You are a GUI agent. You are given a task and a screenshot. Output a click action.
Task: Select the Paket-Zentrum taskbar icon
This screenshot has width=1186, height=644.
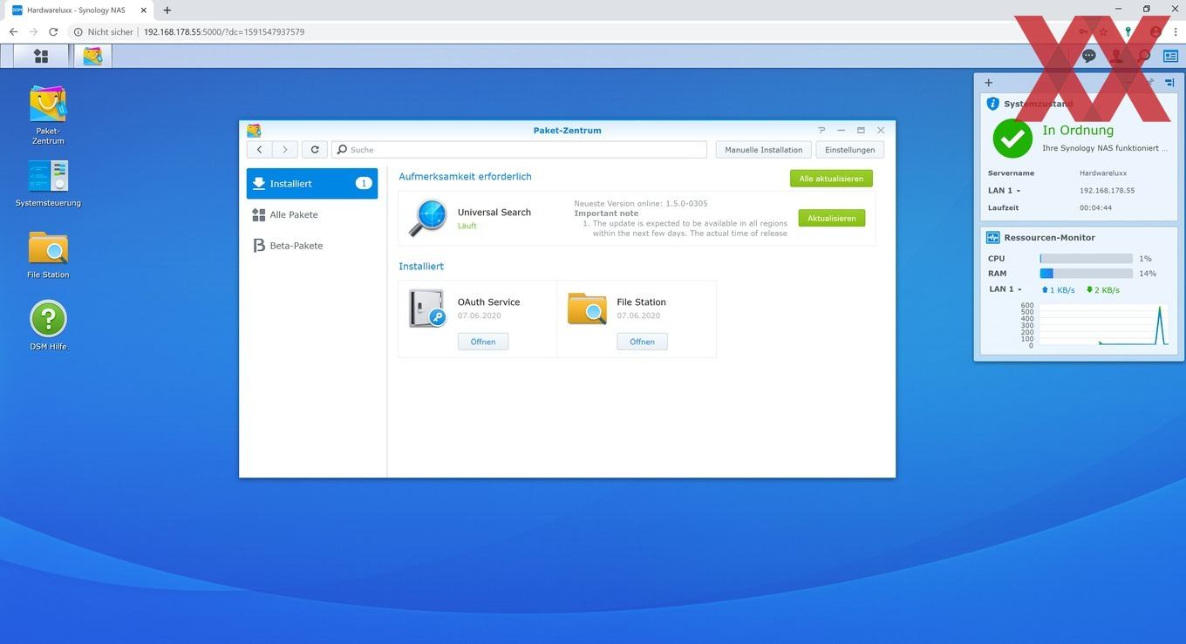(92, 56)
